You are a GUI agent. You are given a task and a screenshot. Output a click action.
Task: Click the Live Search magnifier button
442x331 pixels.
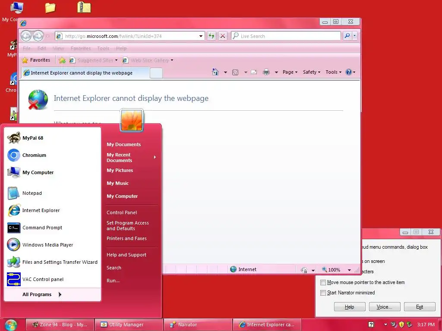click(x=347, y=36)
